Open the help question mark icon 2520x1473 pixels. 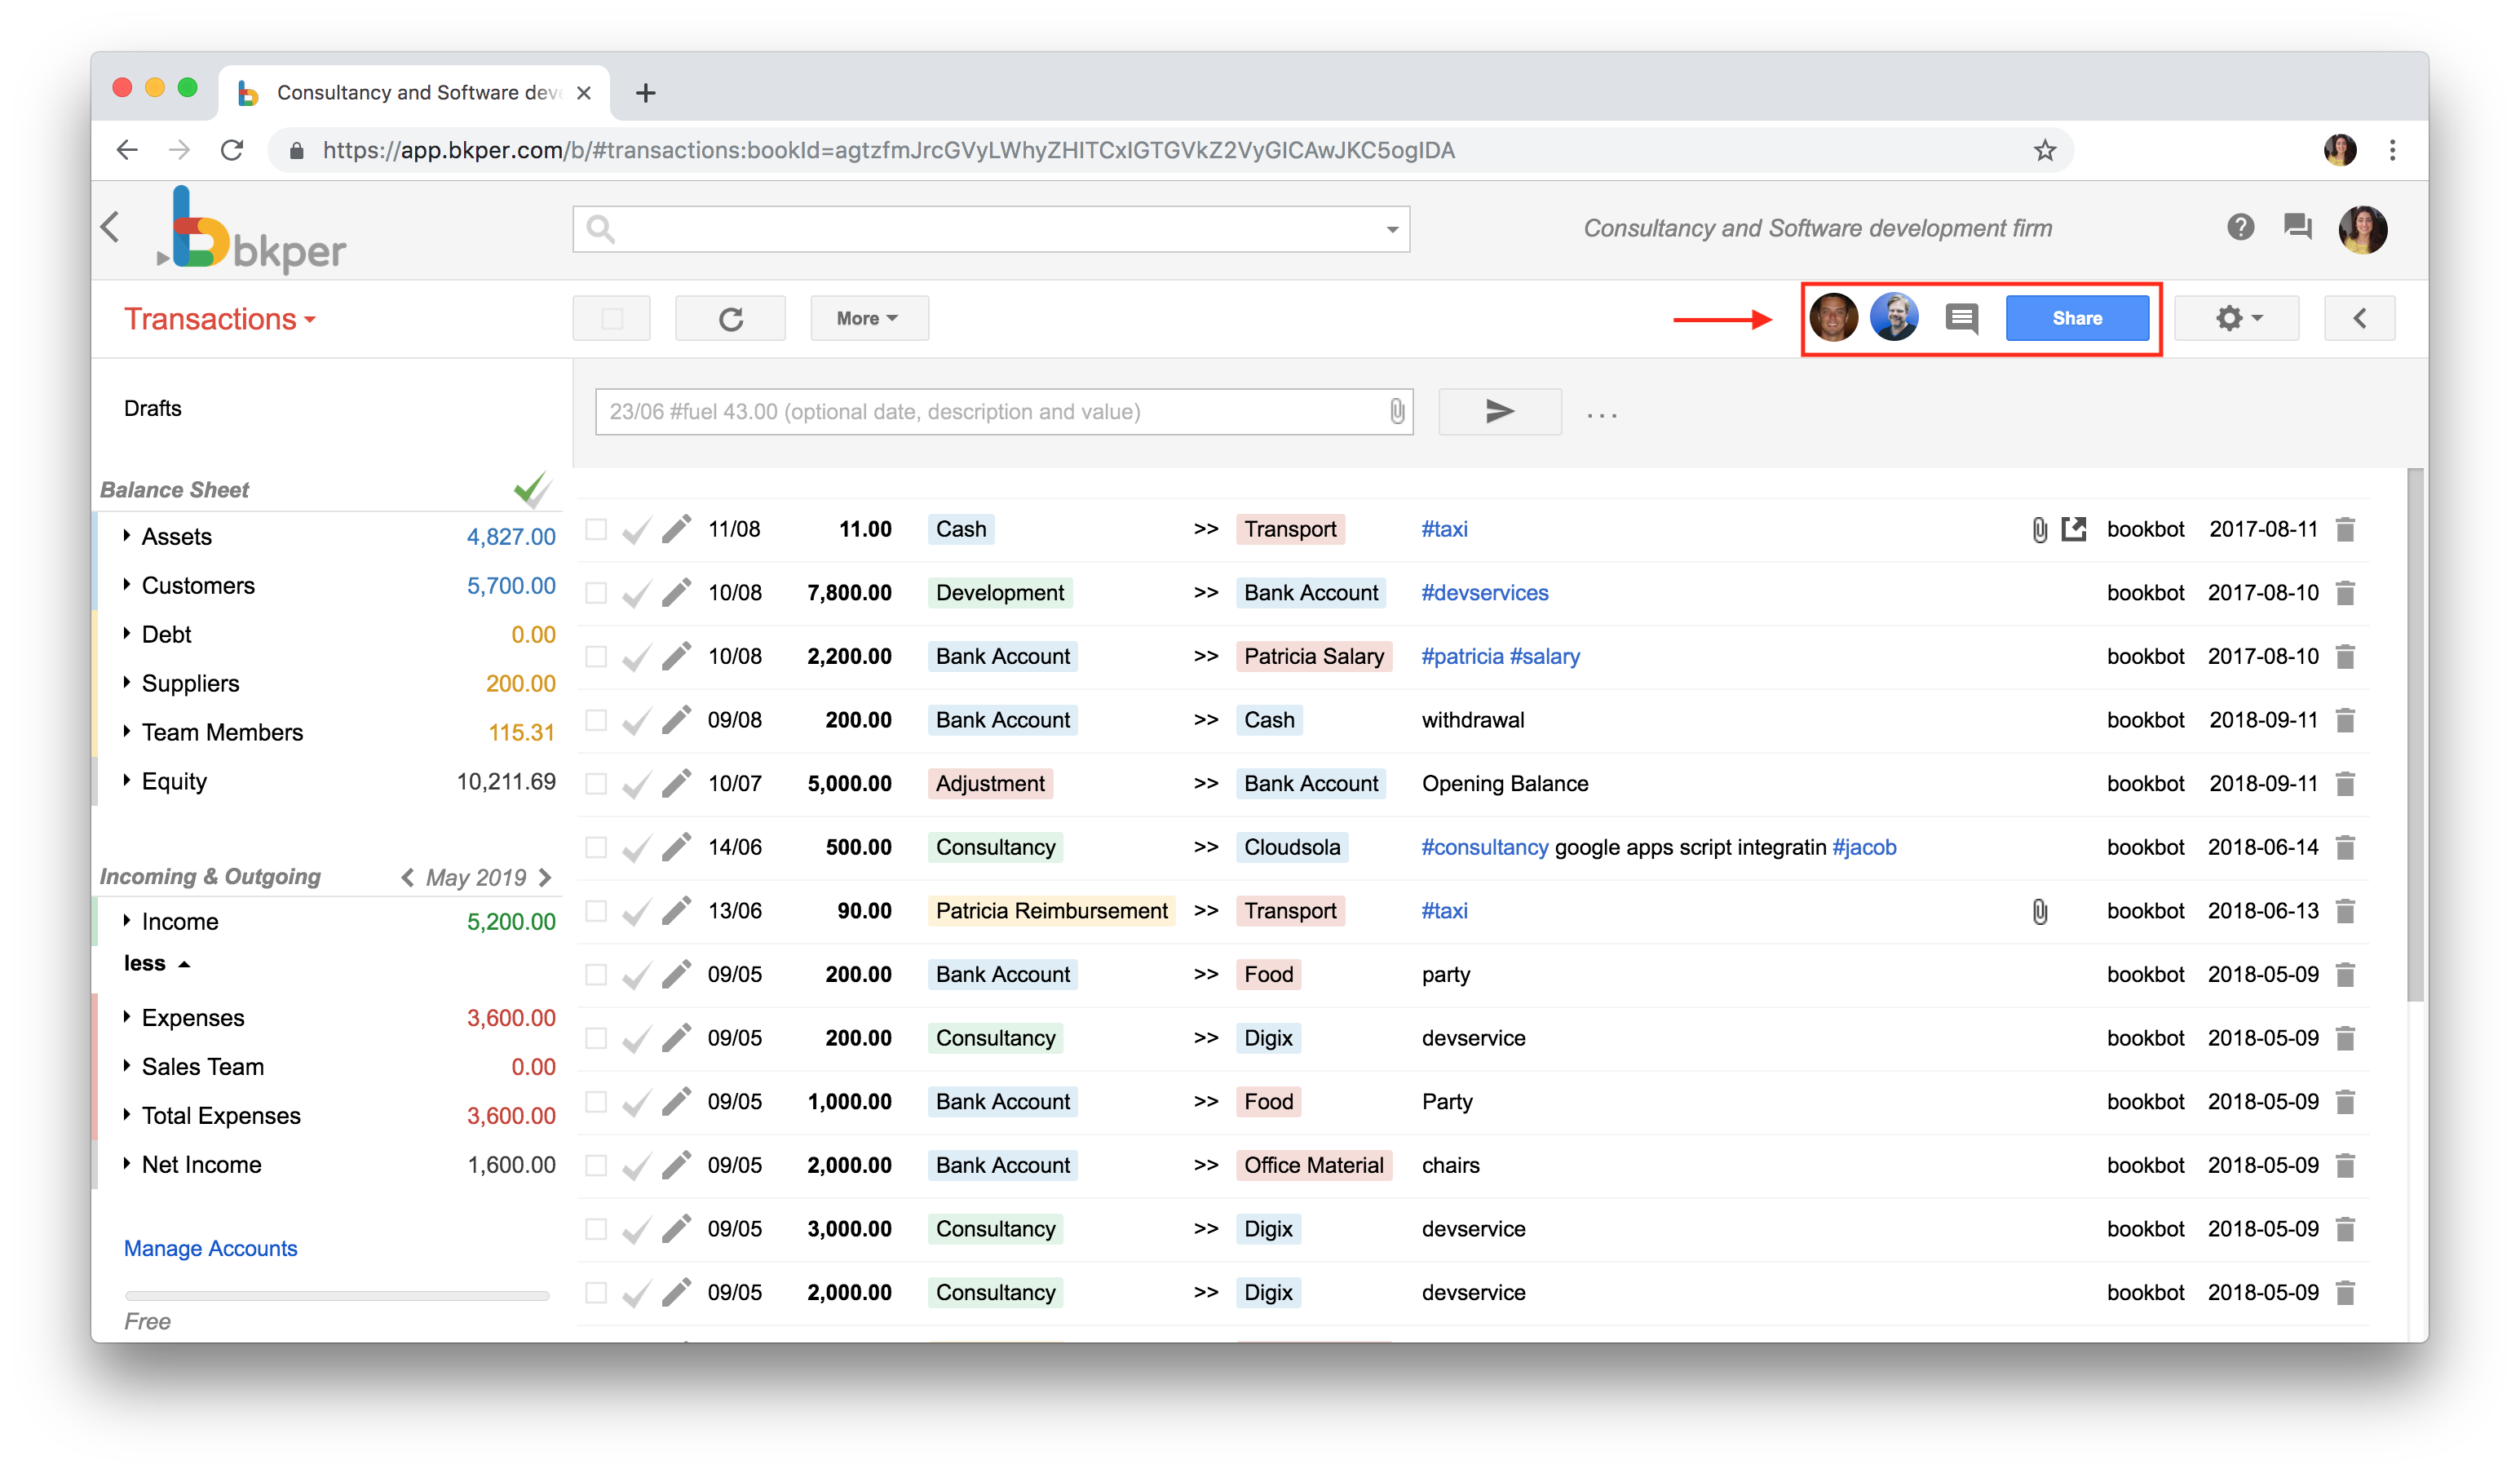2240,228
